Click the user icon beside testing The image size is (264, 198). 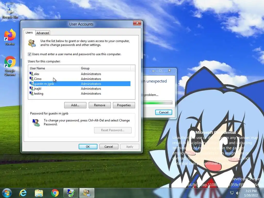31,93
